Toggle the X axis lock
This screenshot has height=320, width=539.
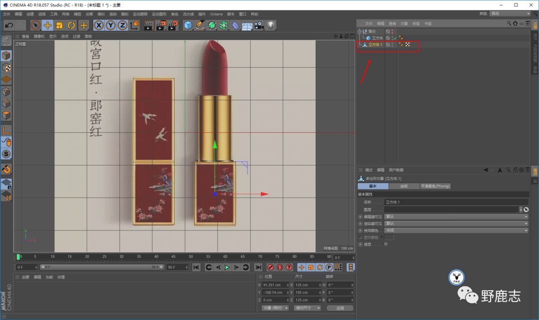point(99,25)
